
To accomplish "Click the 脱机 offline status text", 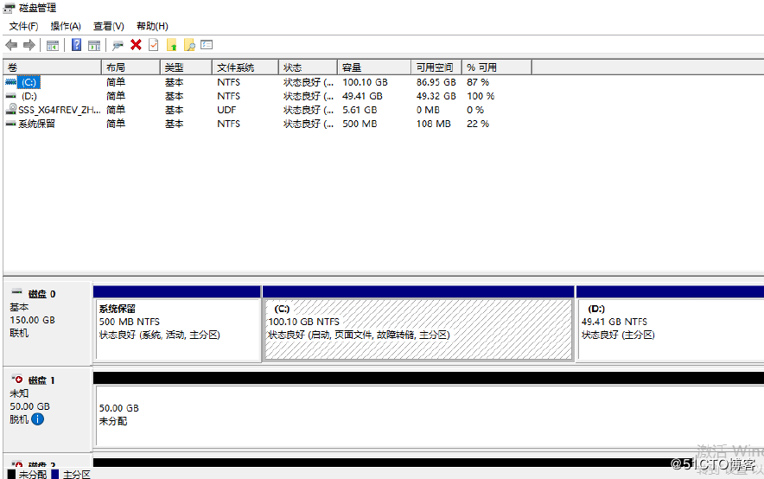I will [19, 419].
